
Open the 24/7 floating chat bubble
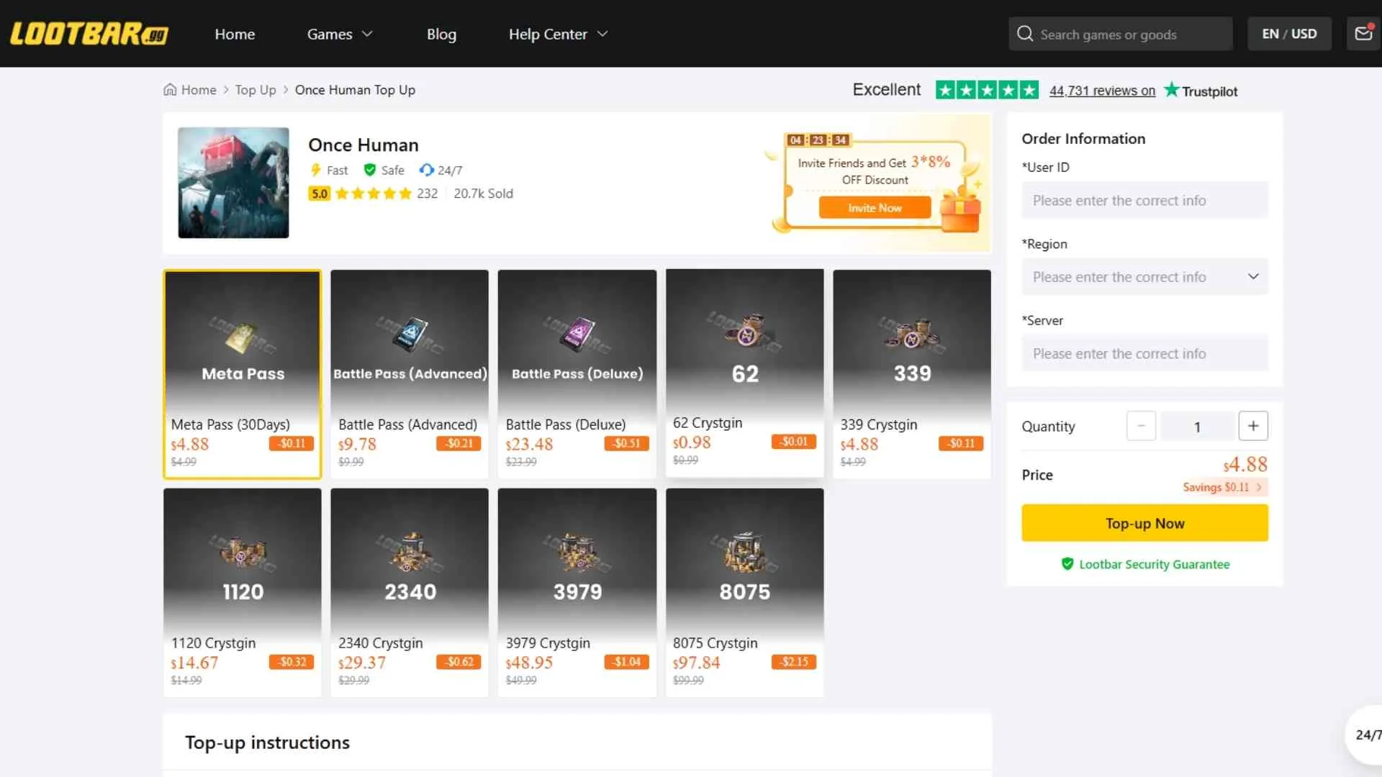[x=1365, y=735]
